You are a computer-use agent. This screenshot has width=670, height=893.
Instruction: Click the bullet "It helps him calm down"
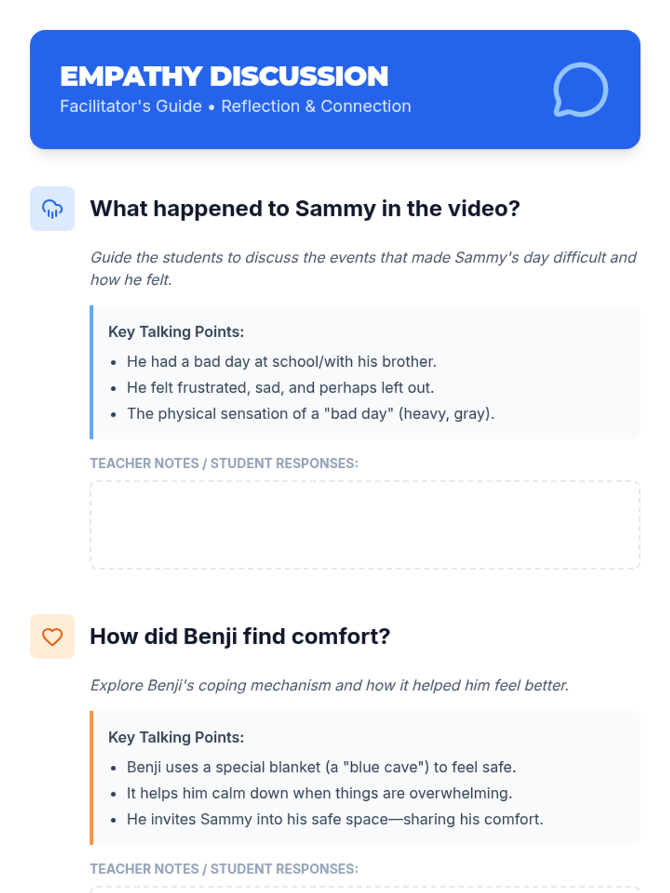tap(319, 793)
